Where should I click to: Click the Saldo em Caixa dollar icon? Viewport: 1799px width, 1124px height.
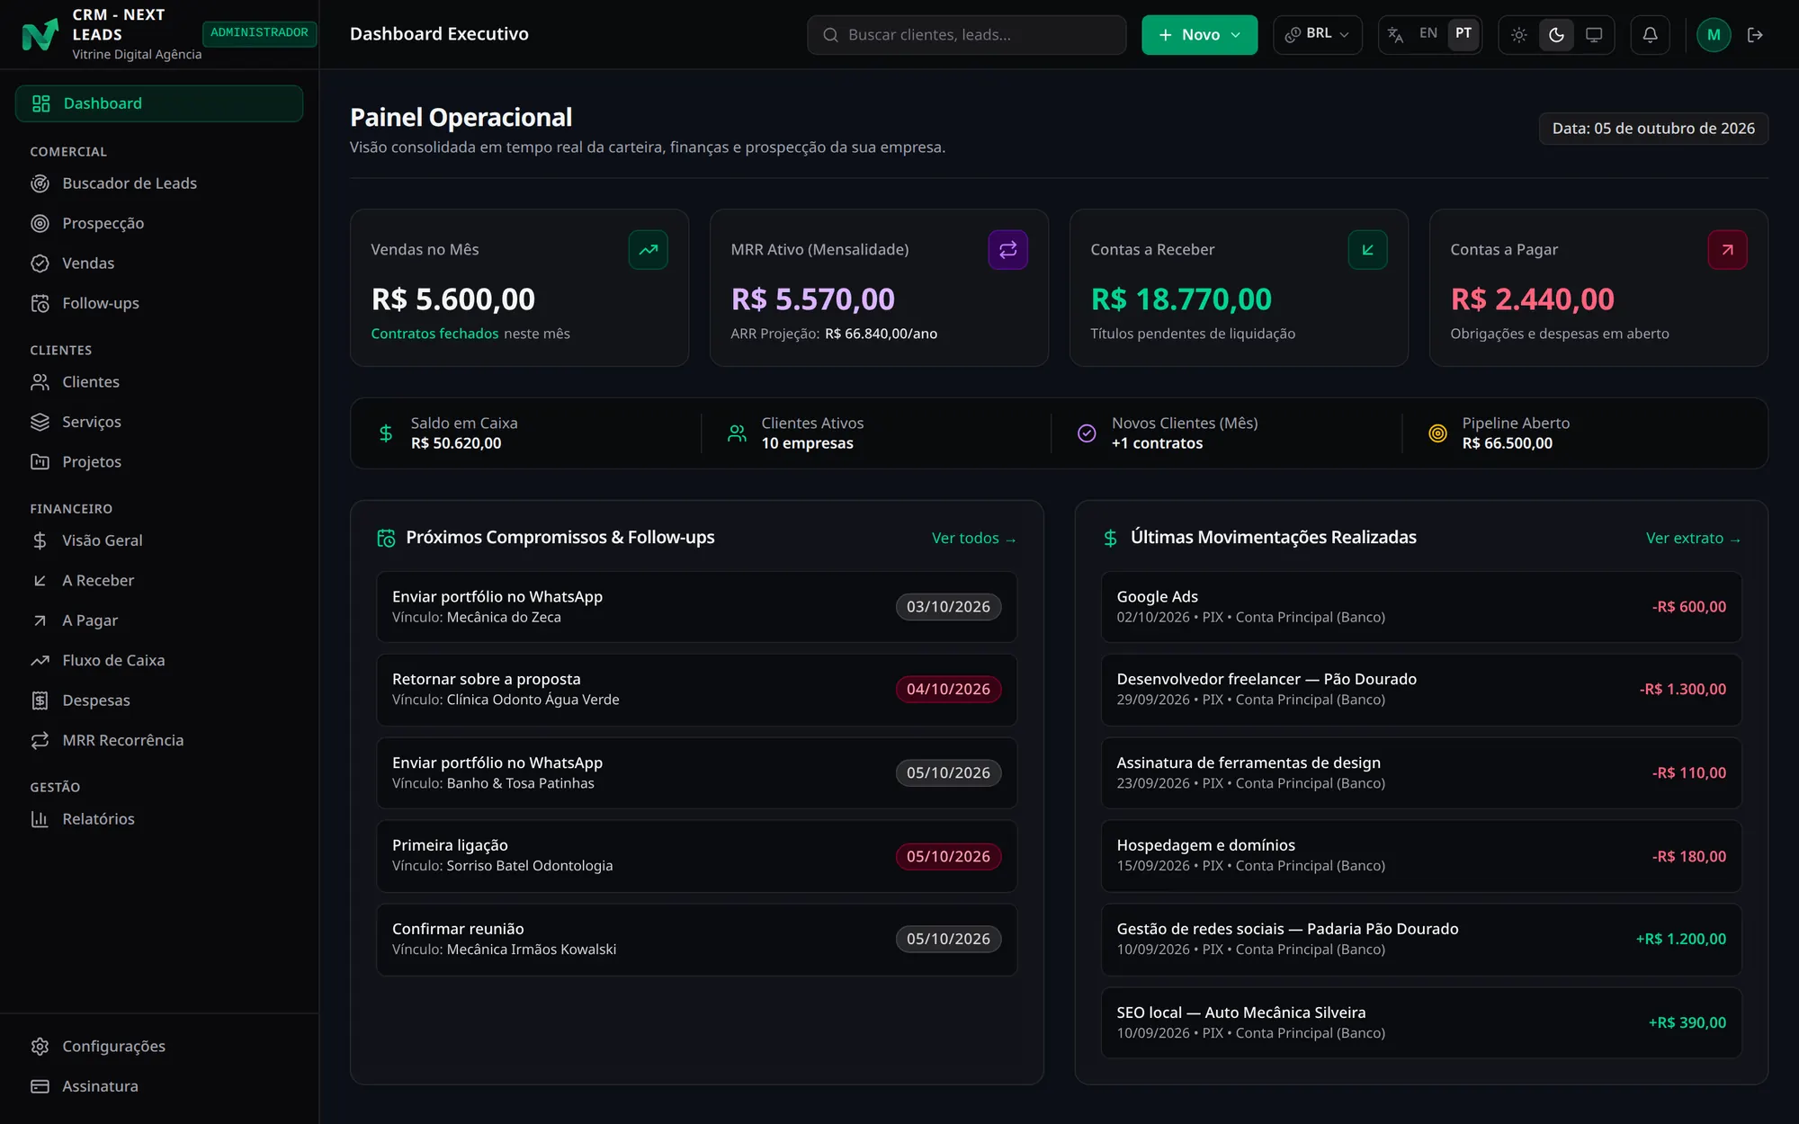[x=386, y=433]
